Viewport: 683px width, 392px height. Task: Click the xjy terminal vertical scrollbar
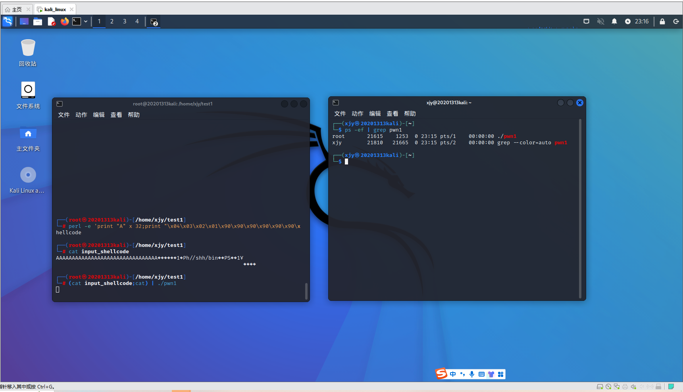(580, 208)
